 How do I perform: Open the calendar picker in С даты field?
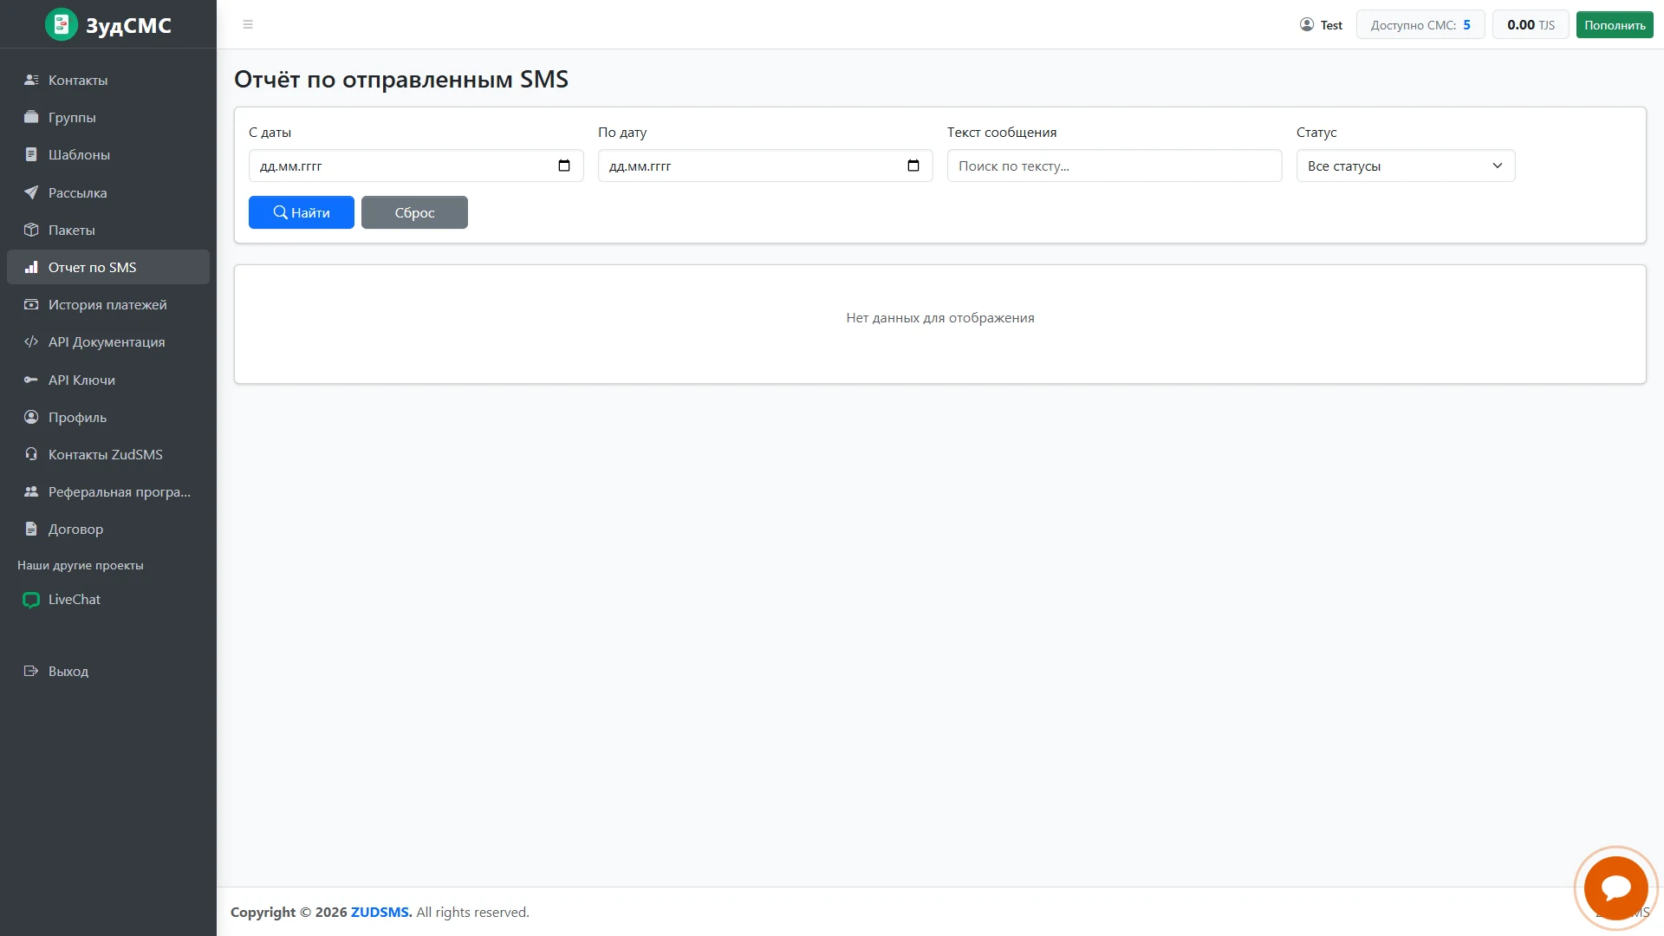pyautogui.click(x=564, y=166)
